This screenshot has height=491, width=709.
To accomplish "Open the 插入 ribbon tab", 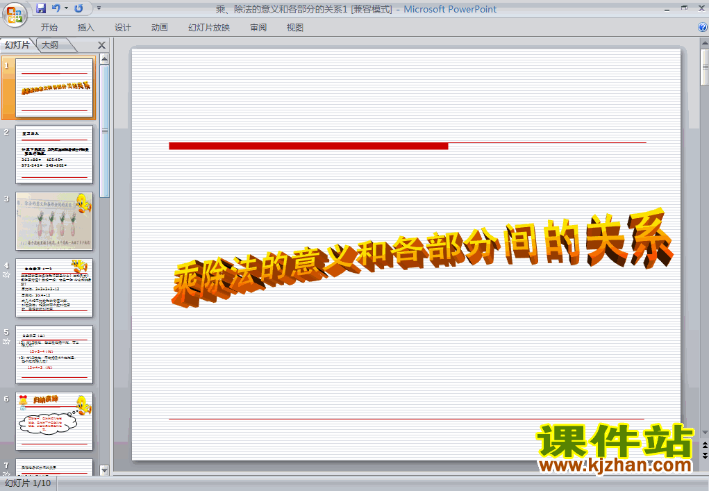I will (x=86, y=28).
